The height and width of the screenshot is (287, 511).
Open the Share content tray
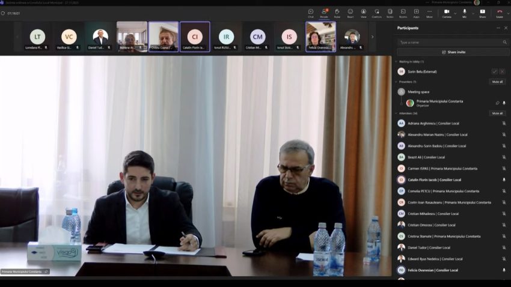482,13
